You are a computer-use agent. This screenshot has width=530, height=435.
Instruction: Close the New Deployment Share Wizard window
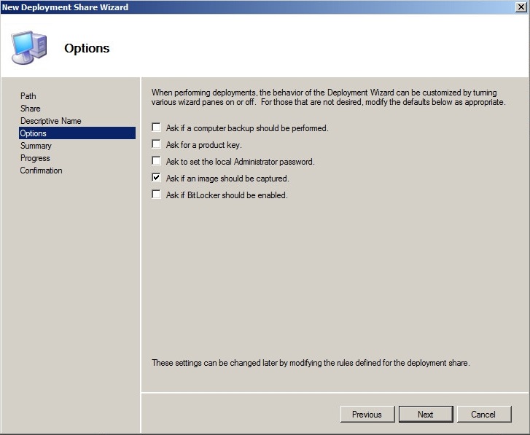click(x=521, y=7)
